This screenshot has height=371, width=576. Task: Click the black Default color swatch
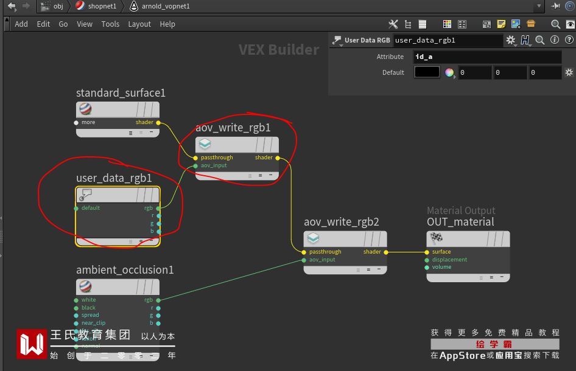[427, 72]
